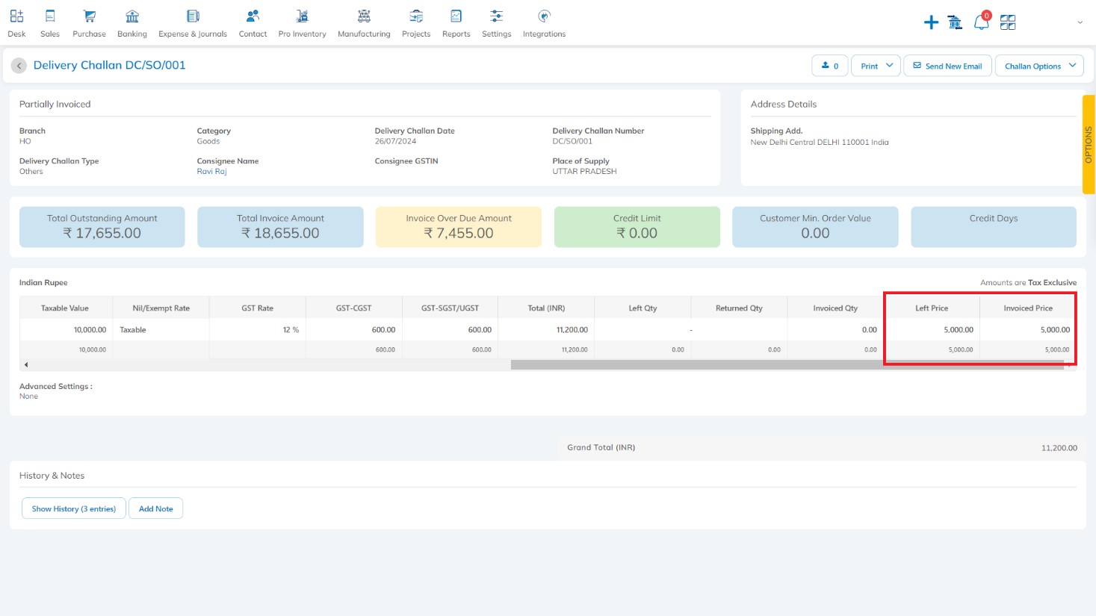Click Delivery Challan DC/SO/001 title

109,65
